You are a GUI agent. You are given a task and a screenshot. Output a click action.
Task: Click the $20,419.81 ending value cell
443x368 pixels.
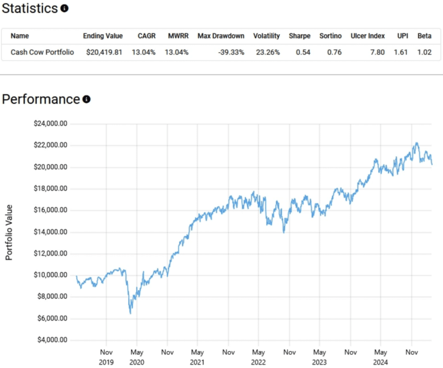(103, 52)
